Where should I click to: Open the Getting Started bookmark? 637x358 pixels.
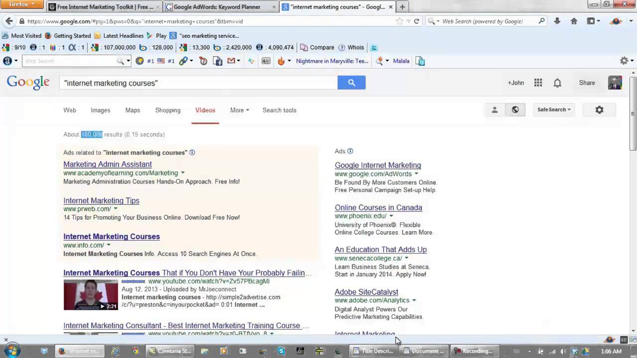(68, 36)
